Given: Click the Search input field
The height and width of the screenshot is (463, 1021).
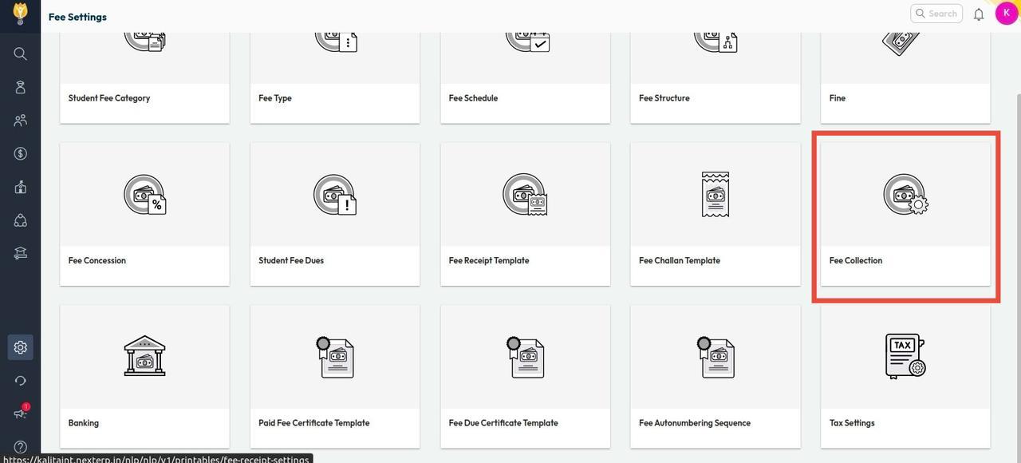Looking at the screenshot, I should coord(936,14).
